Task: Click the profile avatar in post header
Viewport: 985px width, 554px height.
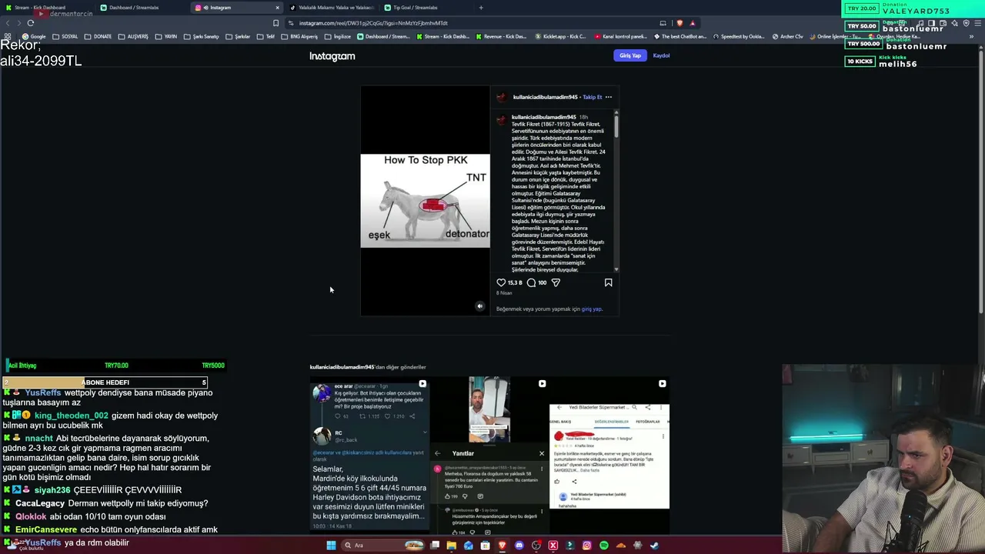Action: pos(502,97)
